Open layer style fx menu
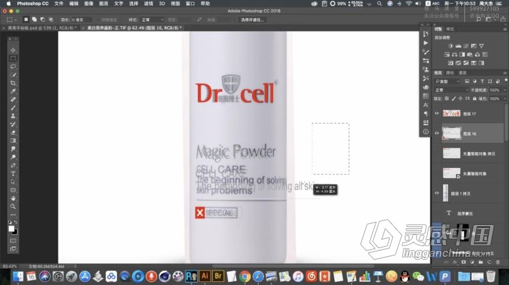Viewport: 509px width, 285px height. click(x=455, y=262)
